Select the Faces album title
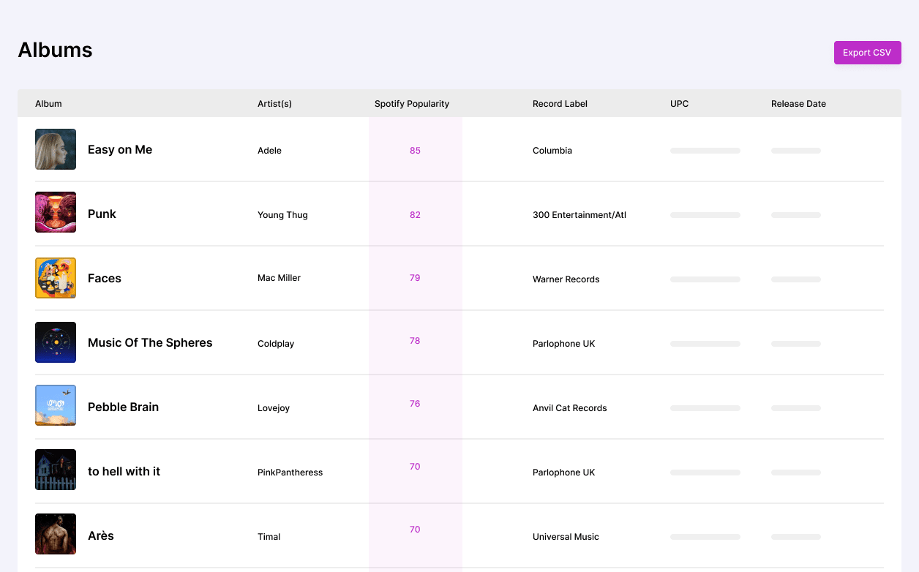The width and height of the screenshot is (919, 572). (x=105, y=278)
